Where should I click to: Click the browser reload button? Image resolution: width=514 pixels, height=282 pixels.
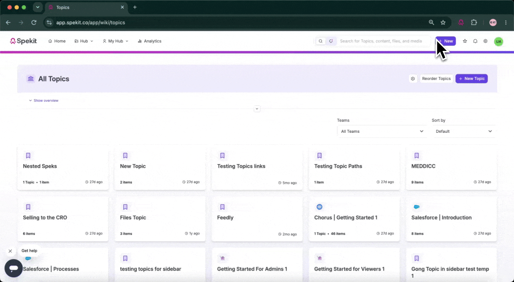(34, 22)
